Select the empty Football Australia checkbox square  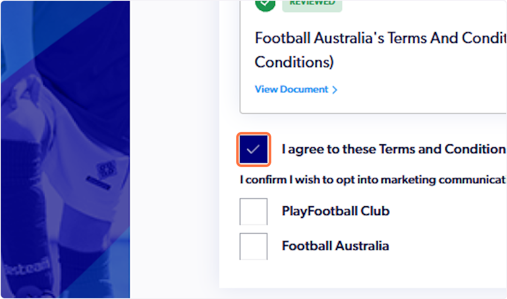click(x=253, y=246)
